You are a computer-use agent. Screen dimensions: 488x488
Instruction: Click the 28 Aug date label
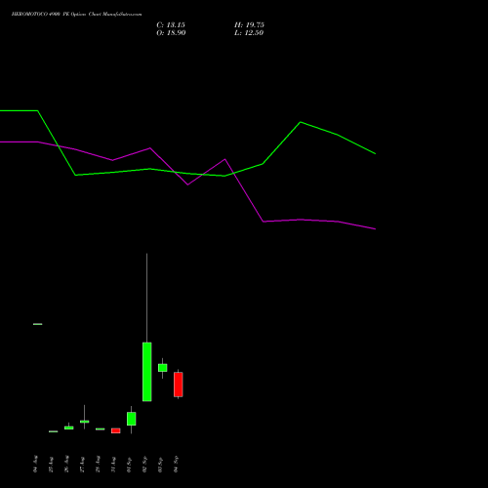tap(98, 465)
